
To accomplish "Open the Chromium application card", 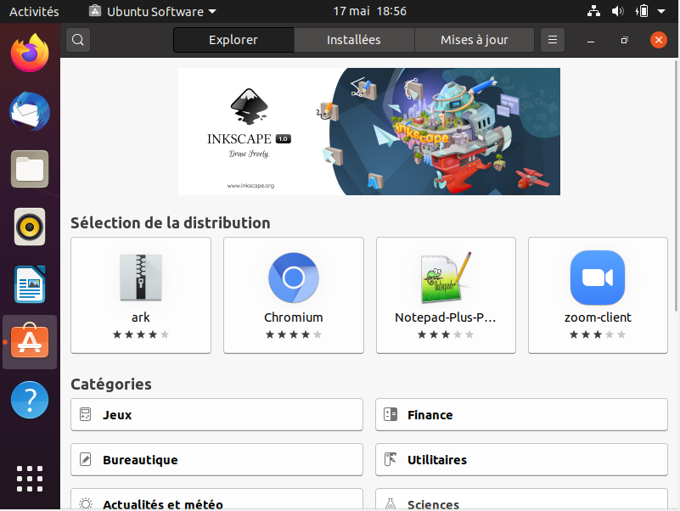I will point(294,295).
